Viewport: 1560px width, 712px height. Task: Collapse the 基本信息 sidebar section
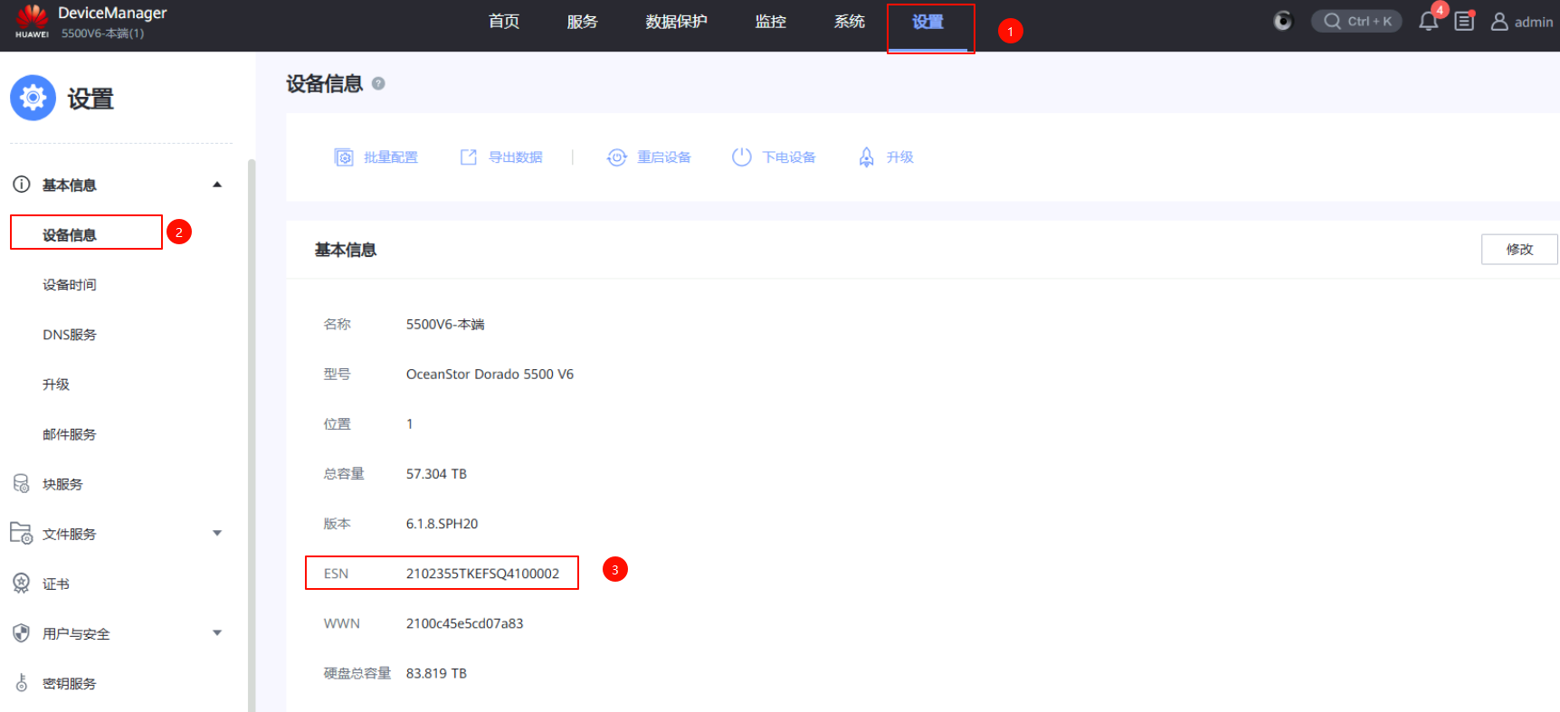[217, 185]
